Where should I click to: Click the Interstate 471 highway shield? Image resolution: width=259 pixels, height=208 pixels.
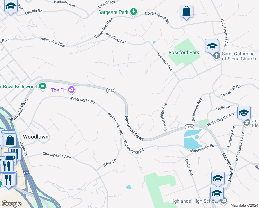(26, 172)
